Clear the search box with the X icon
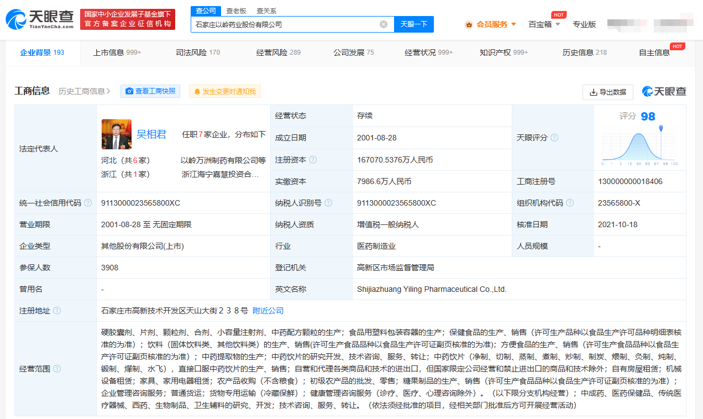This screenshot has height=419, width=703. tap(384, 24)
